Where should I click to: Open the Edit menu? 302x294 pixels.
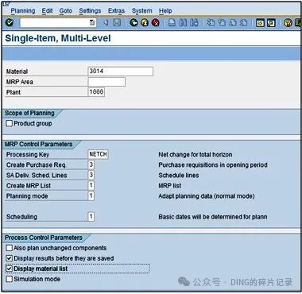[47, 11]
